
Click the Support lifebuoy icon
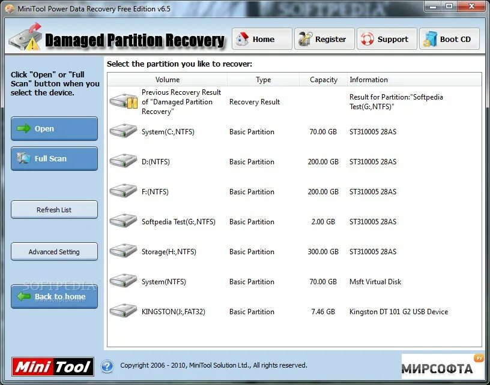pos(367,40)
